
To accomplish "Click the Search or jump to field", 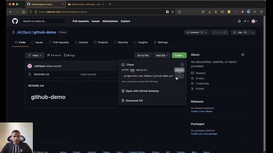I will (45, 21).
